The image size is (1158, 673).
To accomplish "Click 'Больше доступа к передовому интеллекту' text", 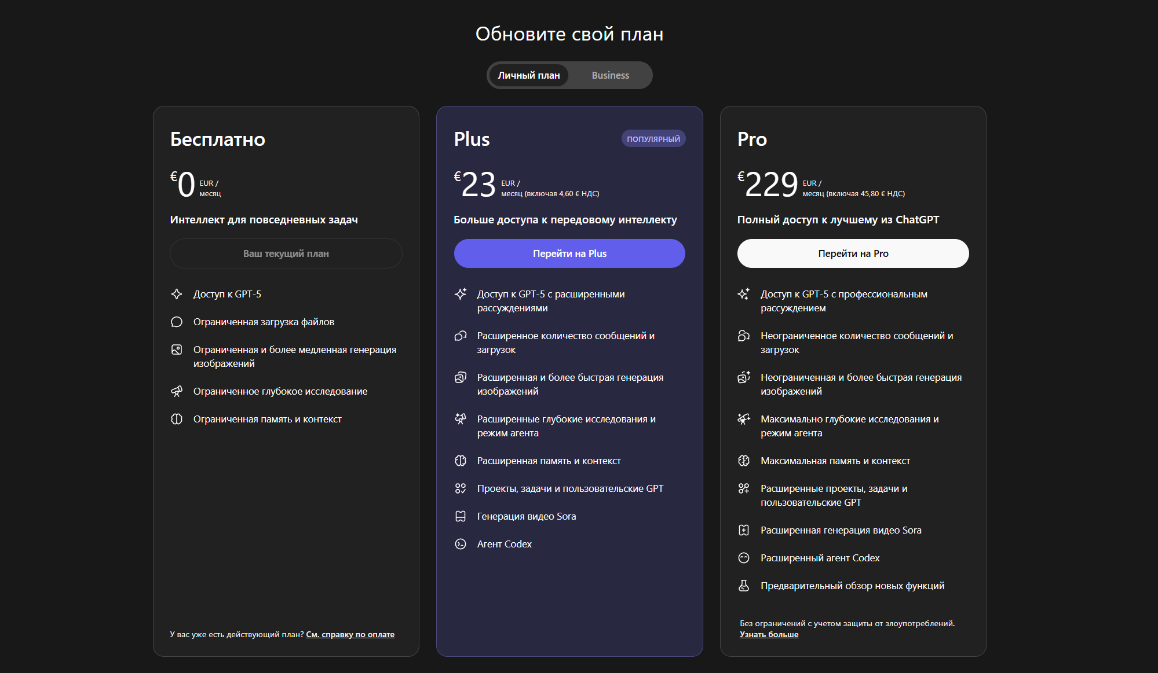I will click(x=565, y=220).
